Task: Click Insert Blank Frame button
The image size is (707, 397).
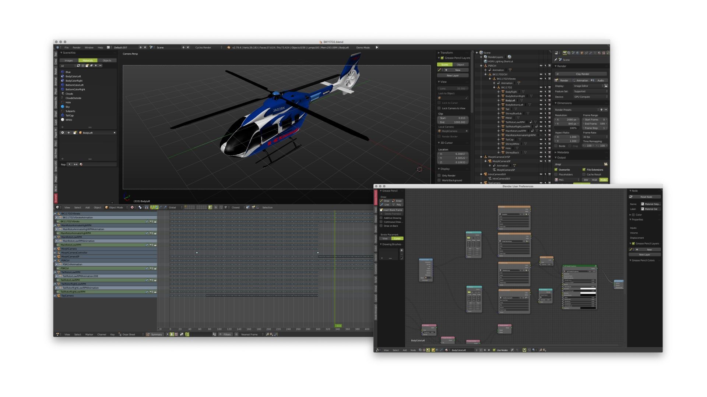Action: pyautogui.click(x=391, y=210)
